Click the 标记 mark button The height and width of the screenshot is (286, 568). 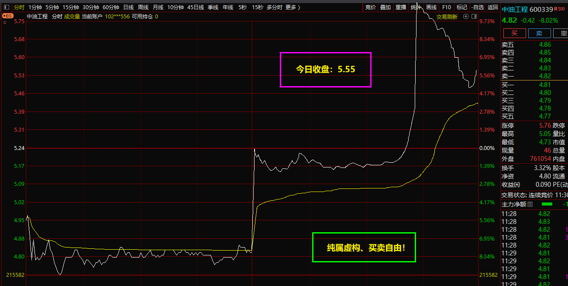click(461, 7)
